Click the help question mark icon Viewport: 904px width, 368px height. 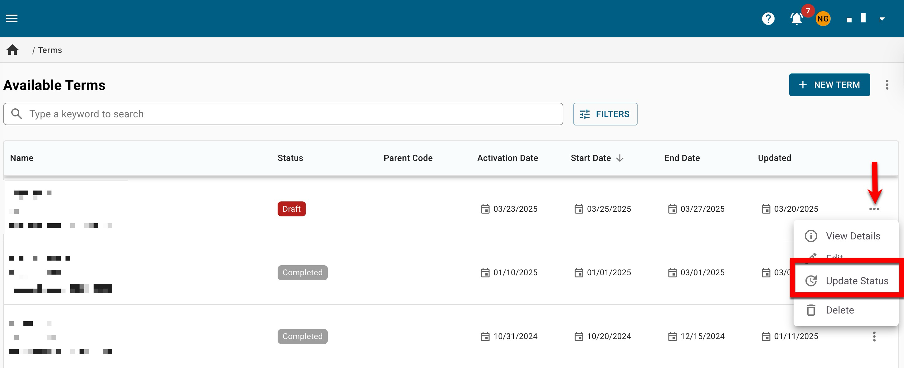point(768,18)
